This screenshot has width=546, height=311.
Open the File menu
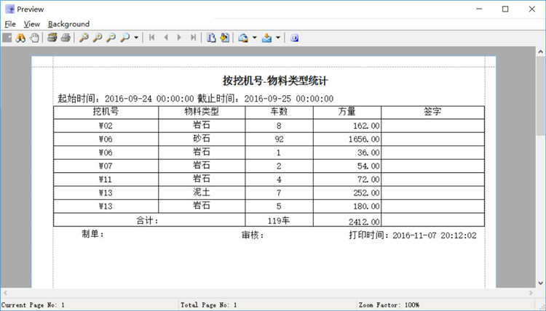tap(9, 24)
